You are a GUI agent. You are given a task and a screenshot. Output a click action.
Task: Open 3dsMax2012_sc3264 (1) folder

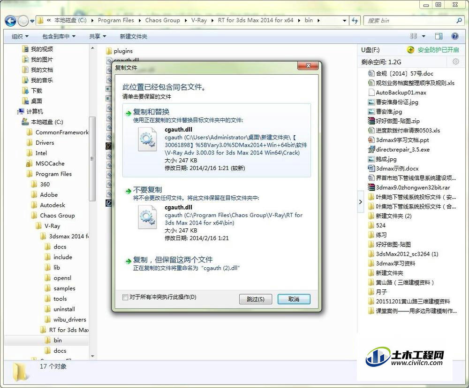tap(407, 254)
